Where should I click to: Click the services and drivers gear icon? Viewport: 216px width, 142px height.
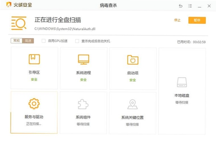(34, 104)
